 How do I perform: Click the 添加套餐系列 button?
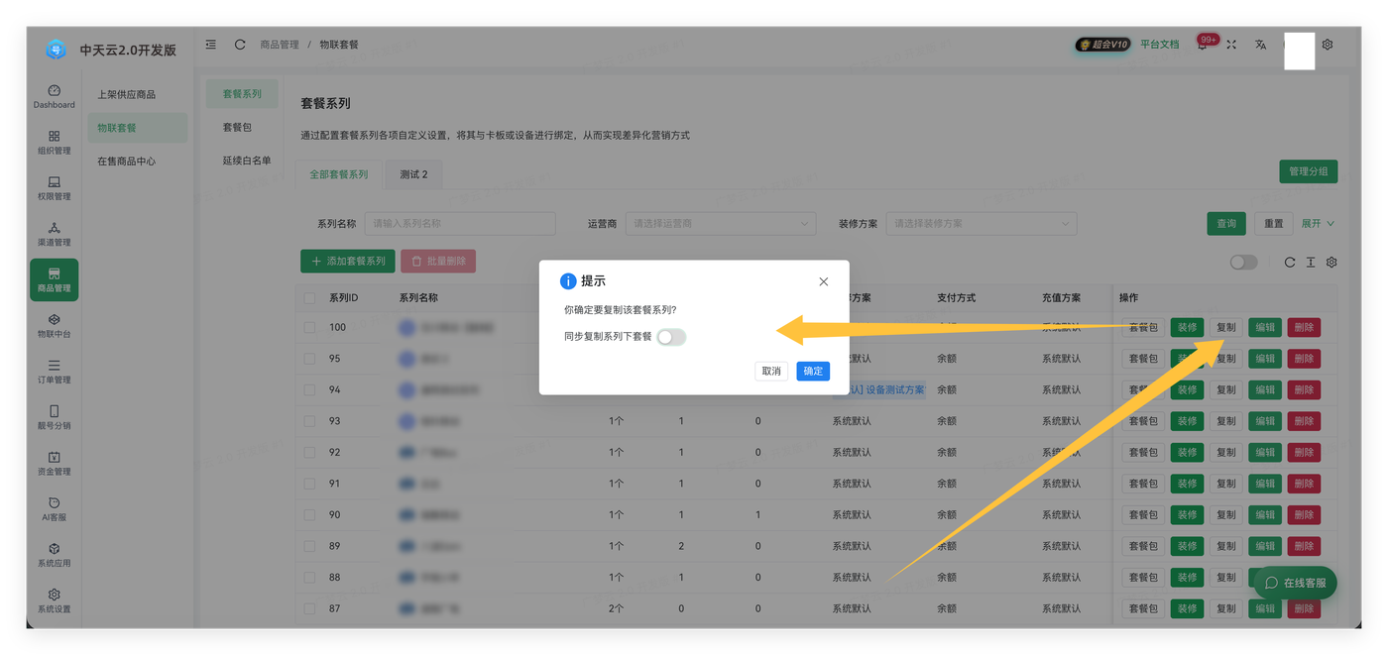click(348, 262)
